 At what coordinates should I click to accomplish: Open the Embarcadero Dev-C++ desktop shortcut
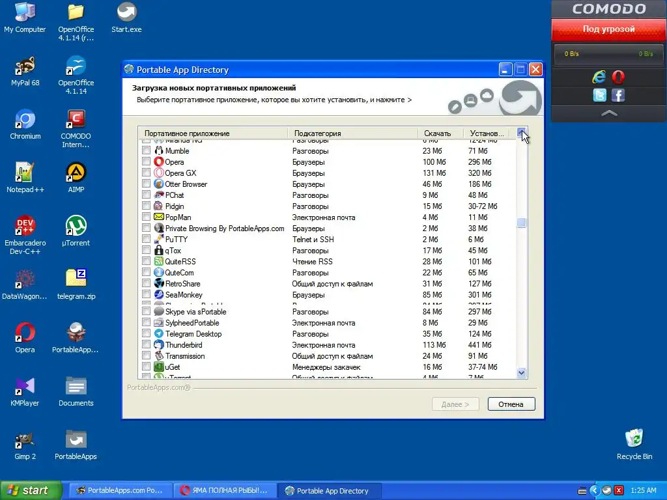point(25,236)
